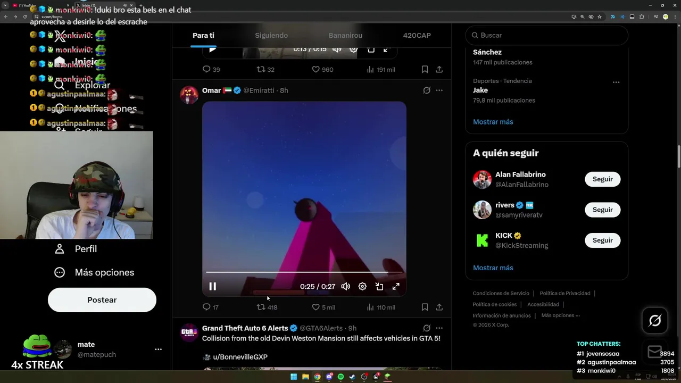Open Omar video settings gear
681x383 pixels.
pyautogui.click(x=362, y=287)
